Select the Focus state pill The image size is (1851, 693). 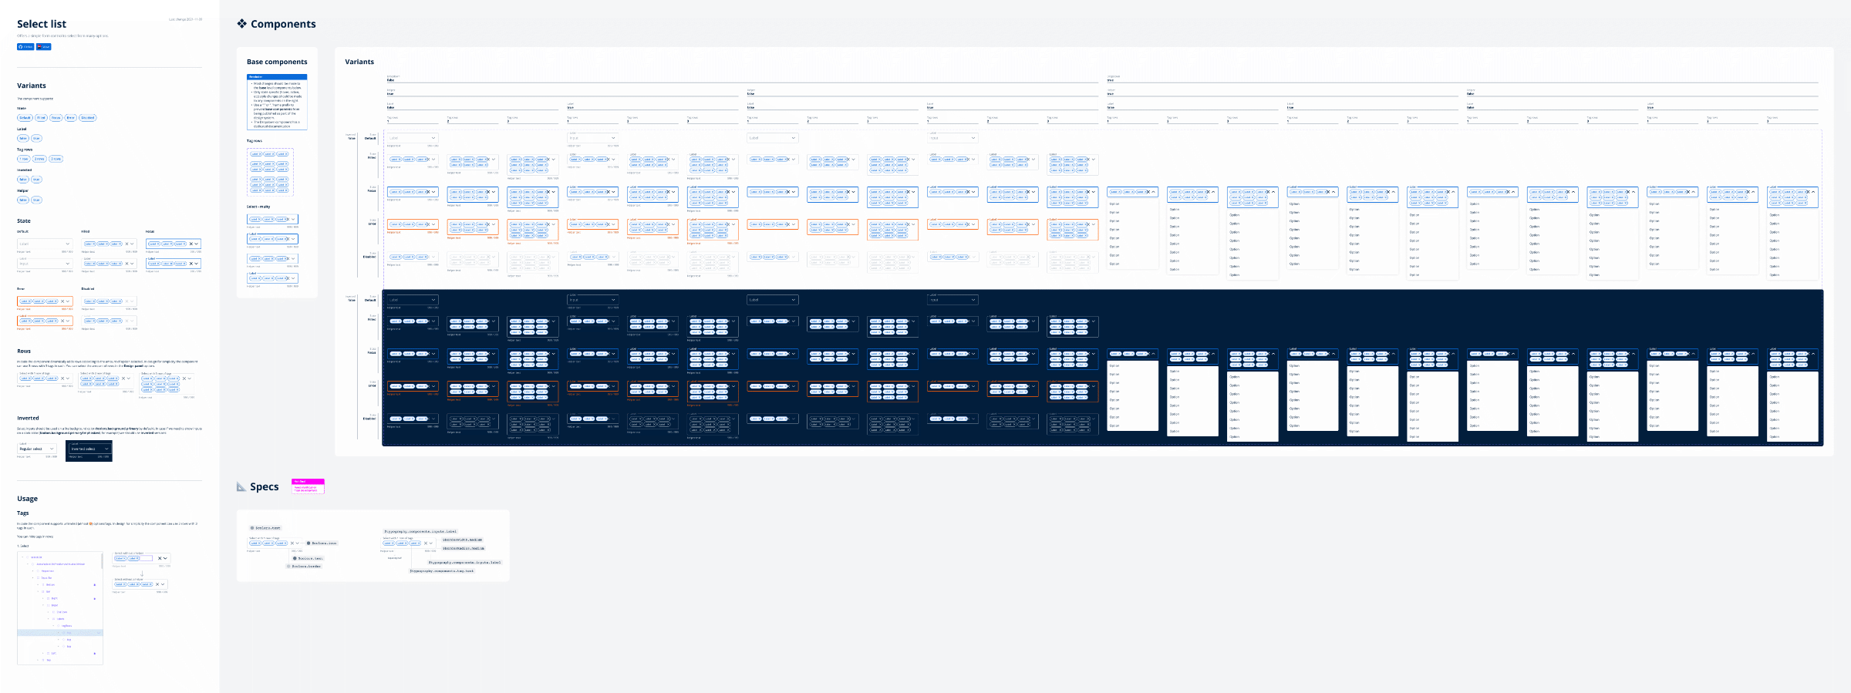(x=56, y=118)
